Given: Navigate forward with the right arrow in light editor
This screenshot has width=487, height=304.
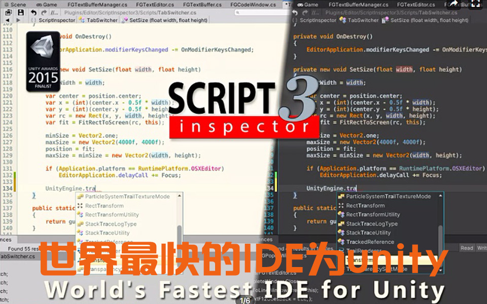Looking at the screenshot, I should click(18, 20).
